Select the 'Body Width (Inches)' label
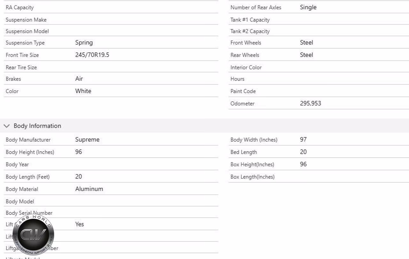Image resolution: width=409 pixels, height=259 pixels. point(254,140)
